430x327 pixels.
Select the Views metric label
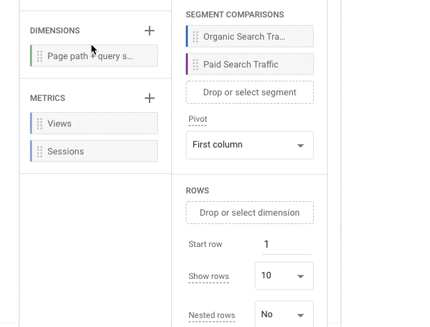coord(60,124)
